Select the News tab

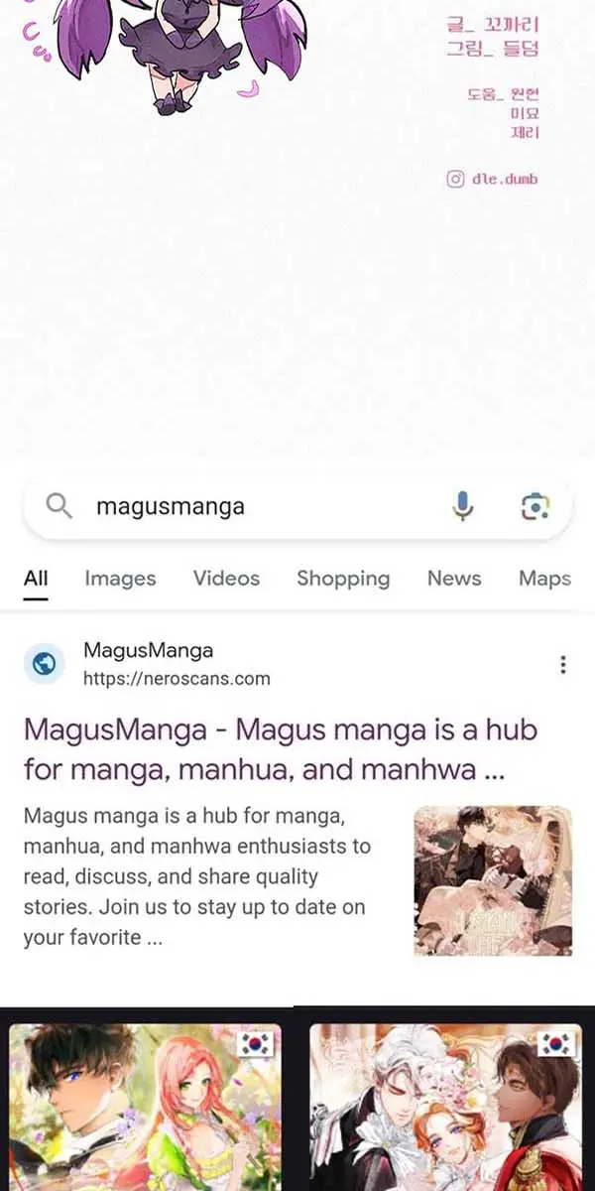tap(454, 579)
